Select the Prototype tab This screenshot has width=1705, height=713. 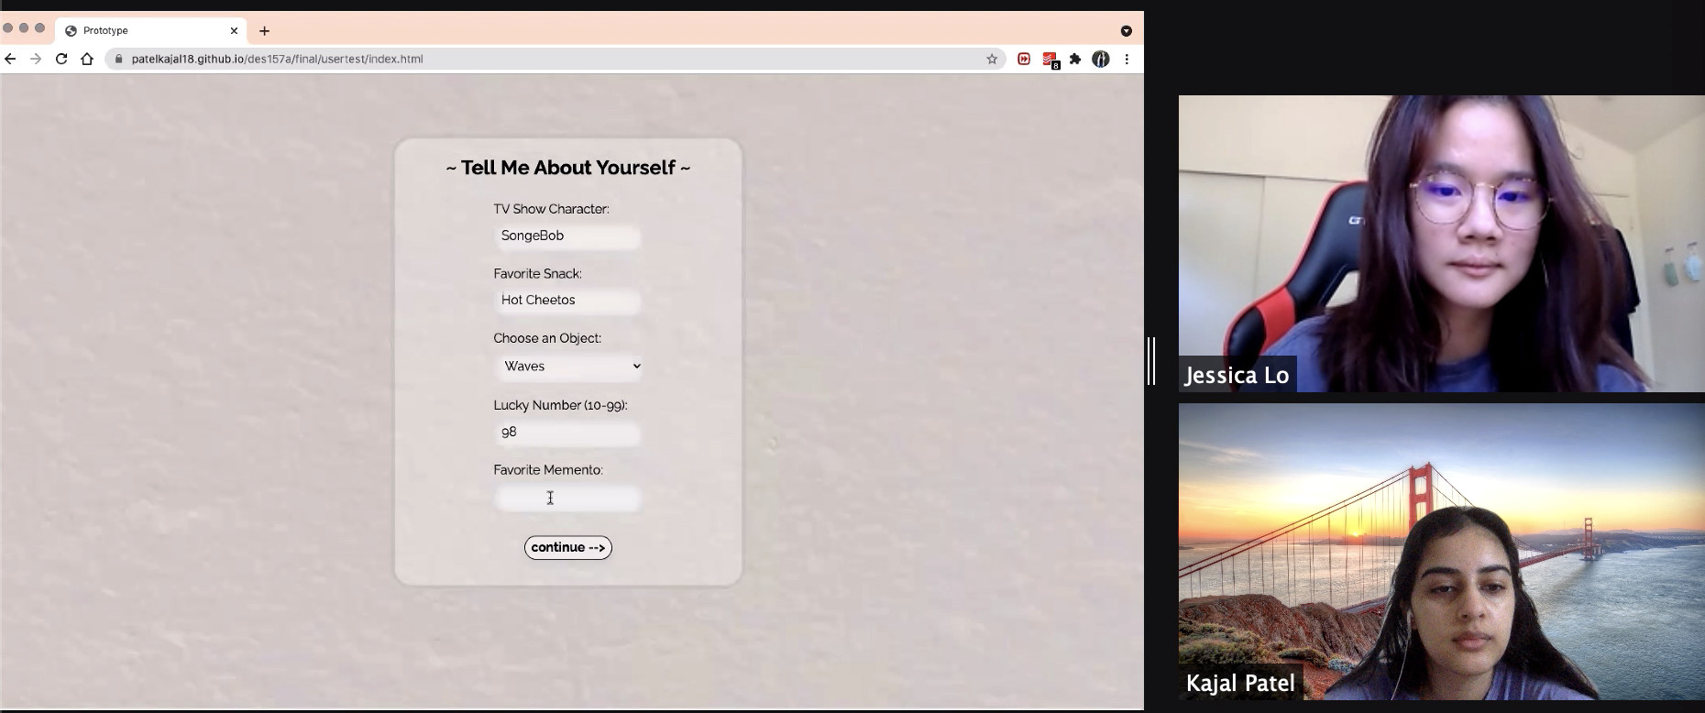pyautogui.click(x=151, y=30)
